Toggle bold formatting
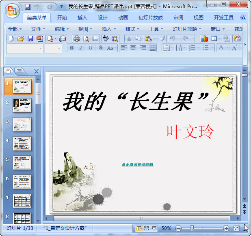 (x=72, y=48)
